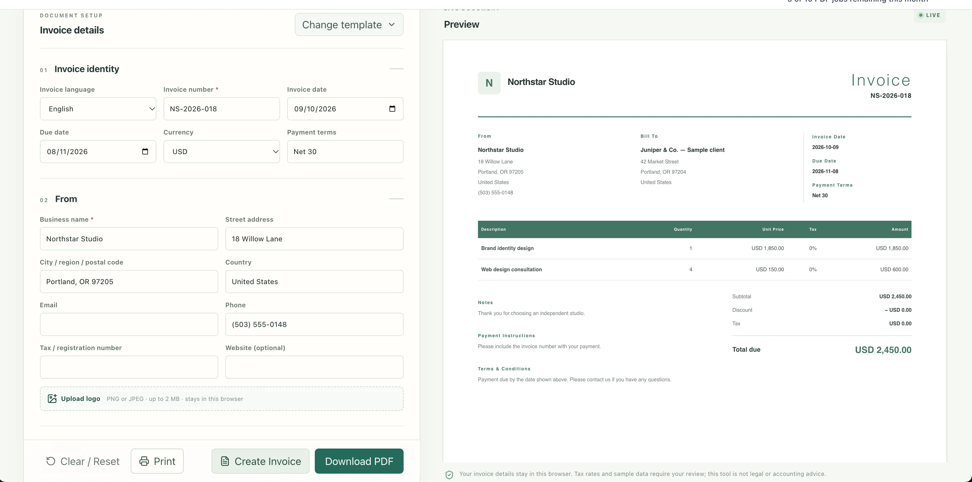972x482 pixels.
Task: Open the Change template dropdown
Action: (349, 25)
